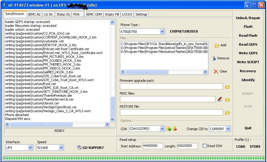
Task: Click the Write GDFS button
Action: [x=248, y=53]
